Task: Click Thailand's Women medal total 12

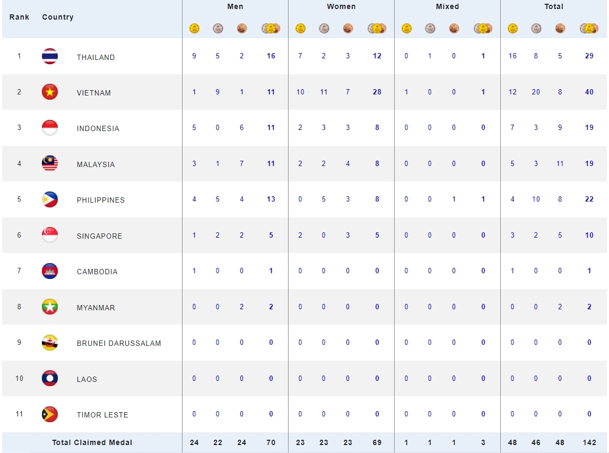Action: [x=377, y=56]
